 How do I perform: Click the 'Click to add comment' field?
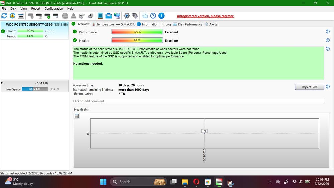198,101
